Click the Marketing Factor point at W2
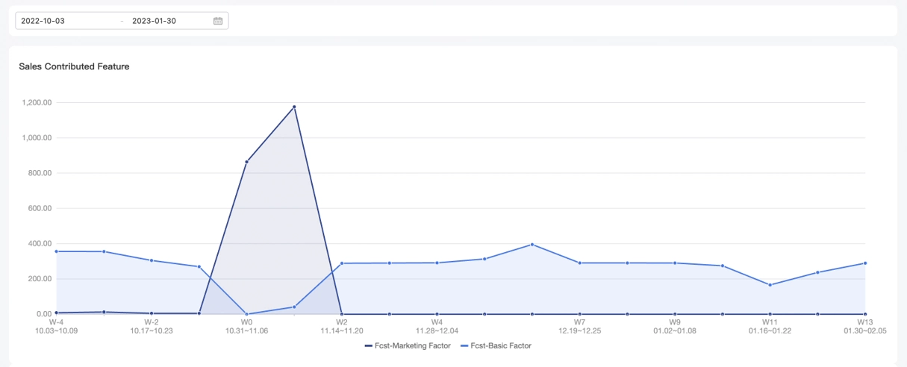 pos(341,314)
